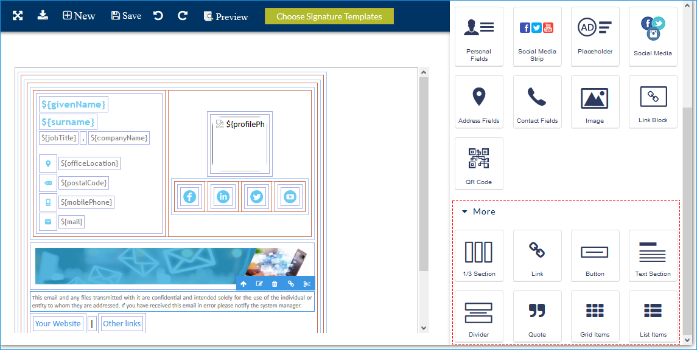Screen dimensions: 697x350
Task: Click the redo arrow icon
Action: point(183,16)
